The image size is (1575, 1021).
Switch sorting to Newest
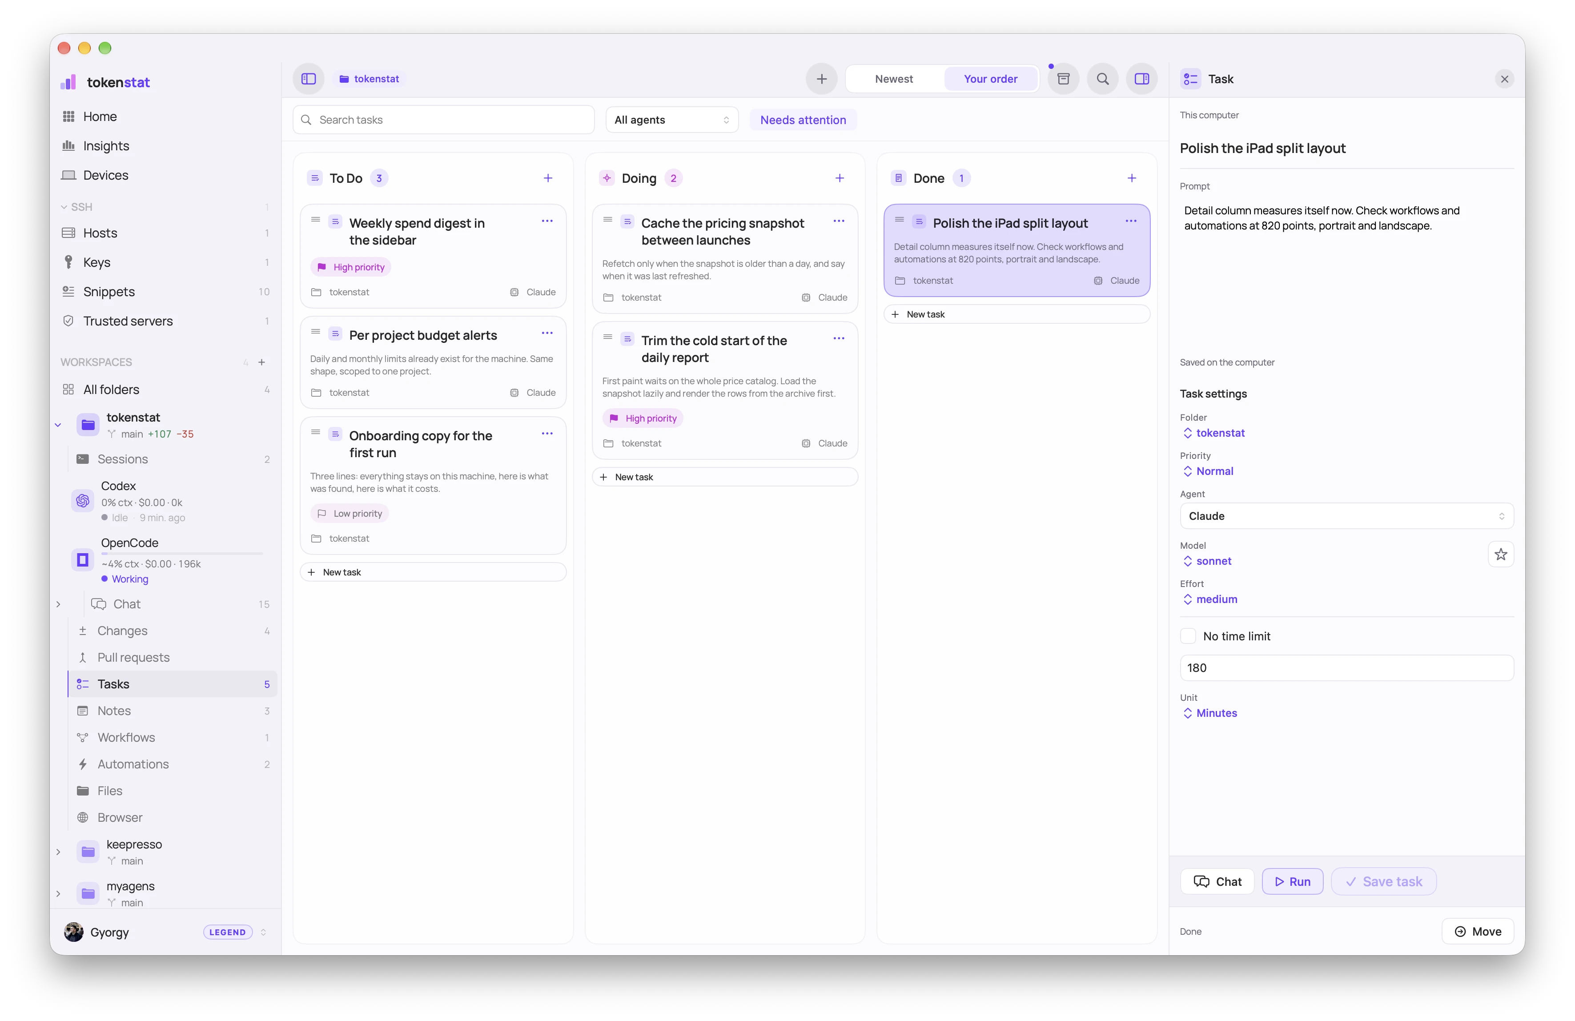[x=893, y=79]
